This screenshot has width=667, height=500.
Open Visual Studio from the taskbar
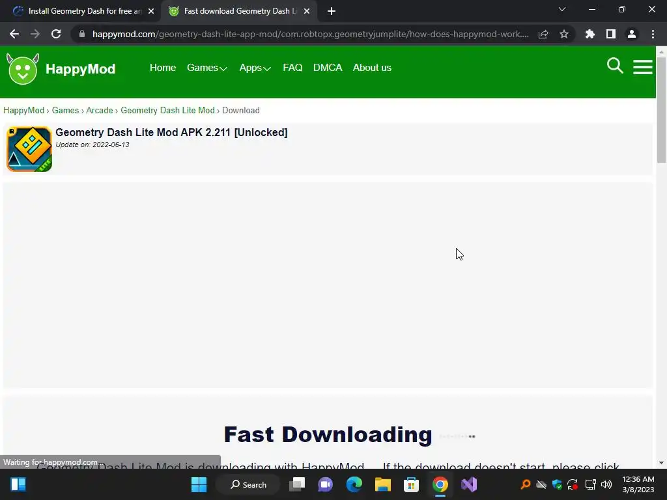469,484
